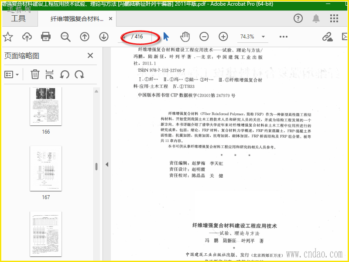Select the thumbnail below page 167
Screen dimensions: 349x262
(x=46, y=234)
